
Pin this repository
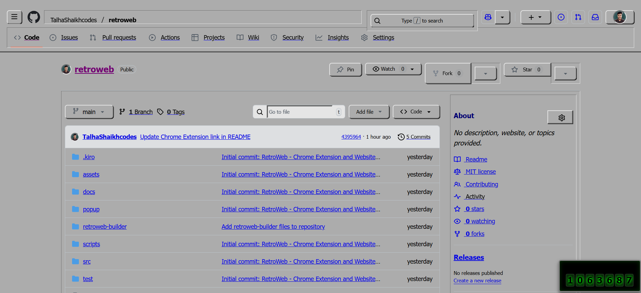click(345, 70)
